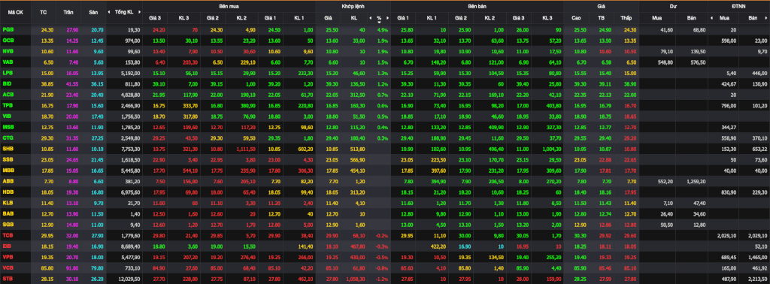Click STB foreign sell value 2,213,50
This screenshot has height=284, width=770.
(x=756, y=278)
